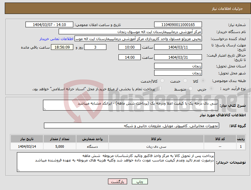Select the کالا/خدمت radio button
251x190 pixels.
click(x=162, y=81)
